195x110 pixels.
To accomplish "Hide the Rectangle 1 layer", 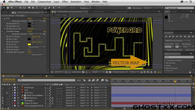I will [3, 101].
